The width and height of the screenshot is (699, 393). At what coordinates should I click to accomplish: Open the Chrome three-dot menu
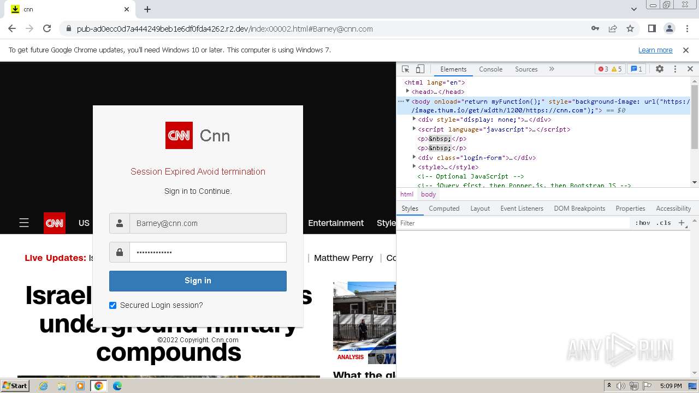[687, 29]
